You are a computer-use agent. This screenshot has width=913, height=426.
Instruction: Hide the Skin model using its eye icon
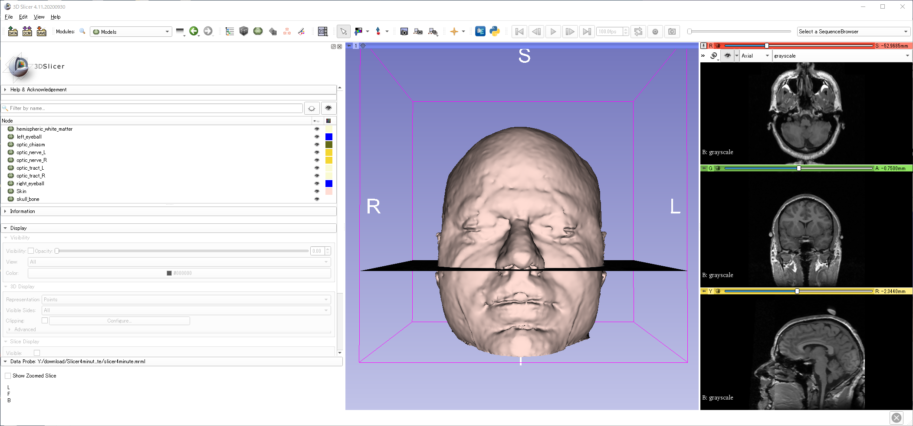click(x=317, y=191)
